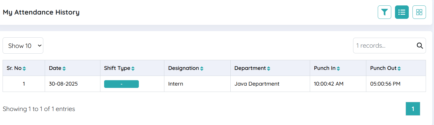Sort by Designation column arrows
The height and width of the screenshot is (125, 434).
[x=202, y=68]
